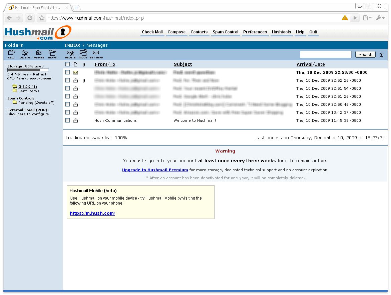Open Compose to write a new email
The width and height of the screenshot is (391, 295).
176,32
